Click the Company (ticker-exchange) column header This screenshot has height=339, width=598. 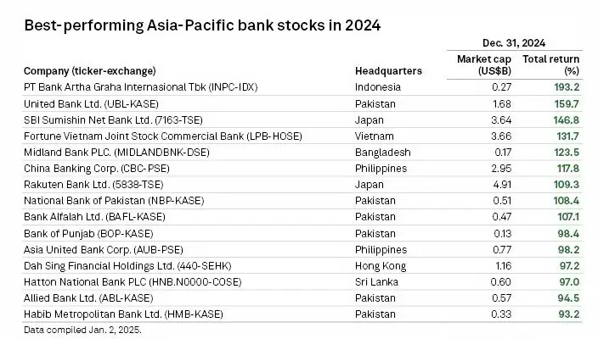click(93, 70)
